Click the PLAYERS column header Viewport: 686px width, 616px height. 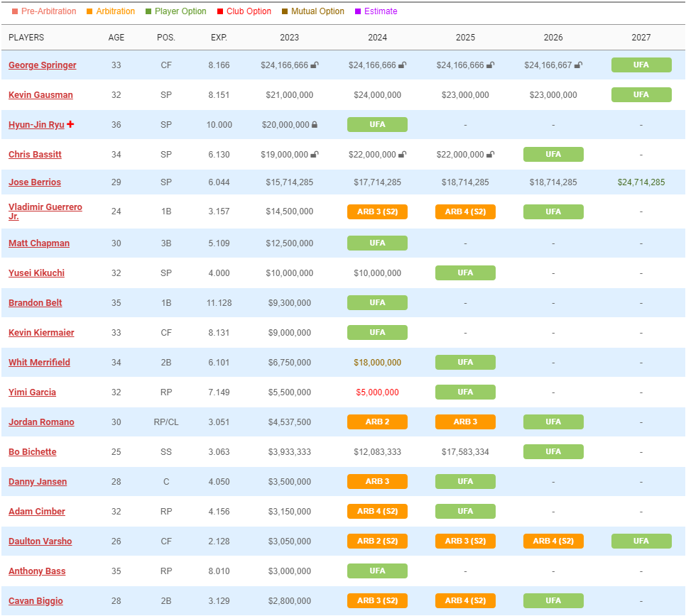pyautogui.click(x=26, y=38)
